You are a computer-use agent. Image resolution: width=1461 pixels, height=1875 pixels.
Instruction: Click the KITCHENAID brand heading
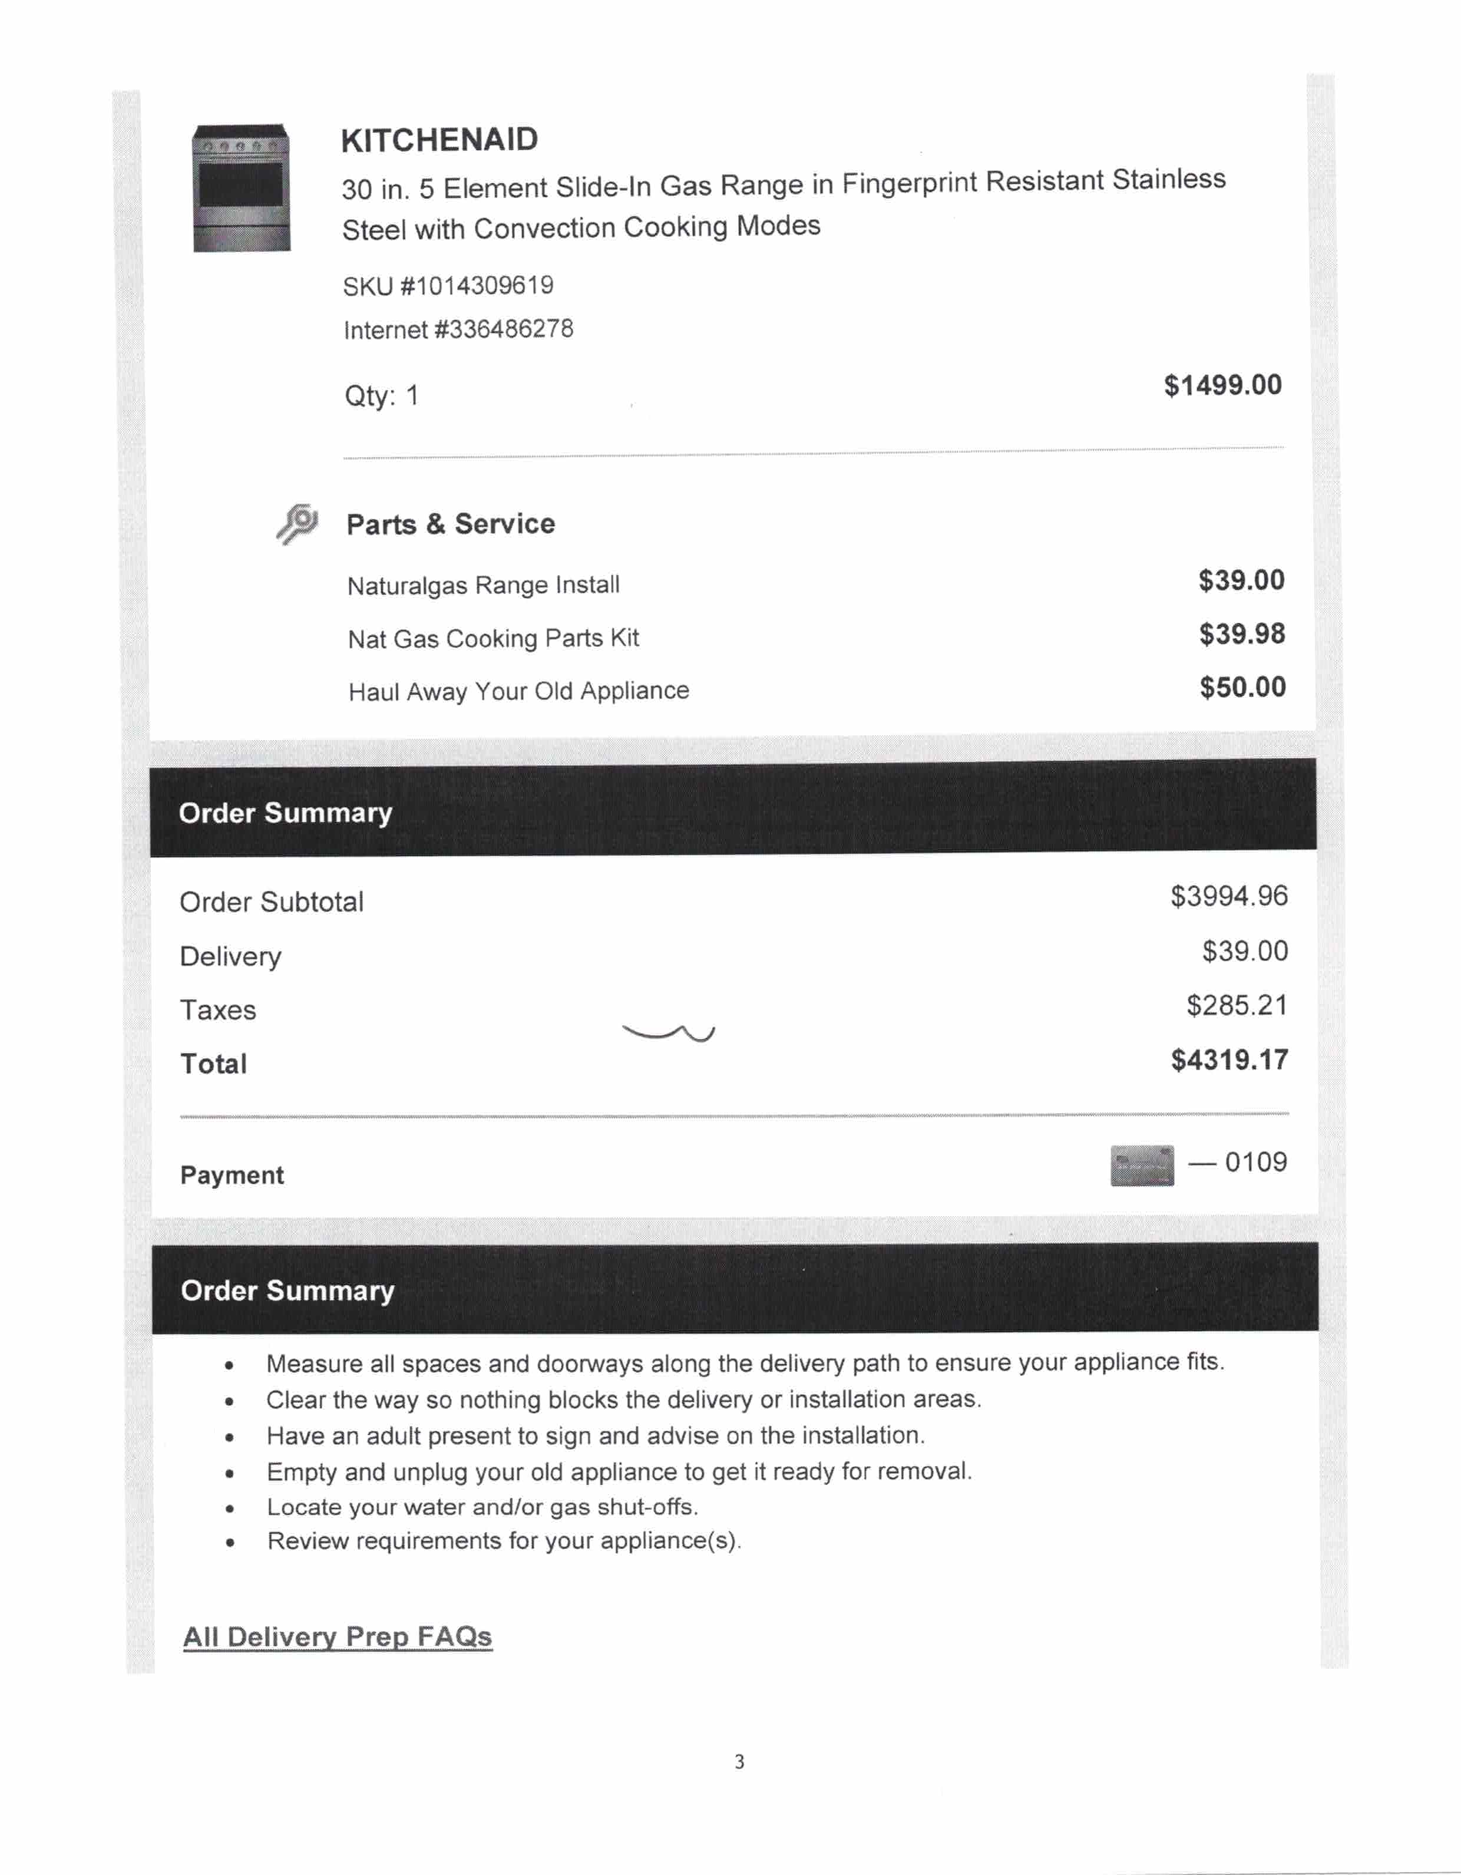(439, 140)
